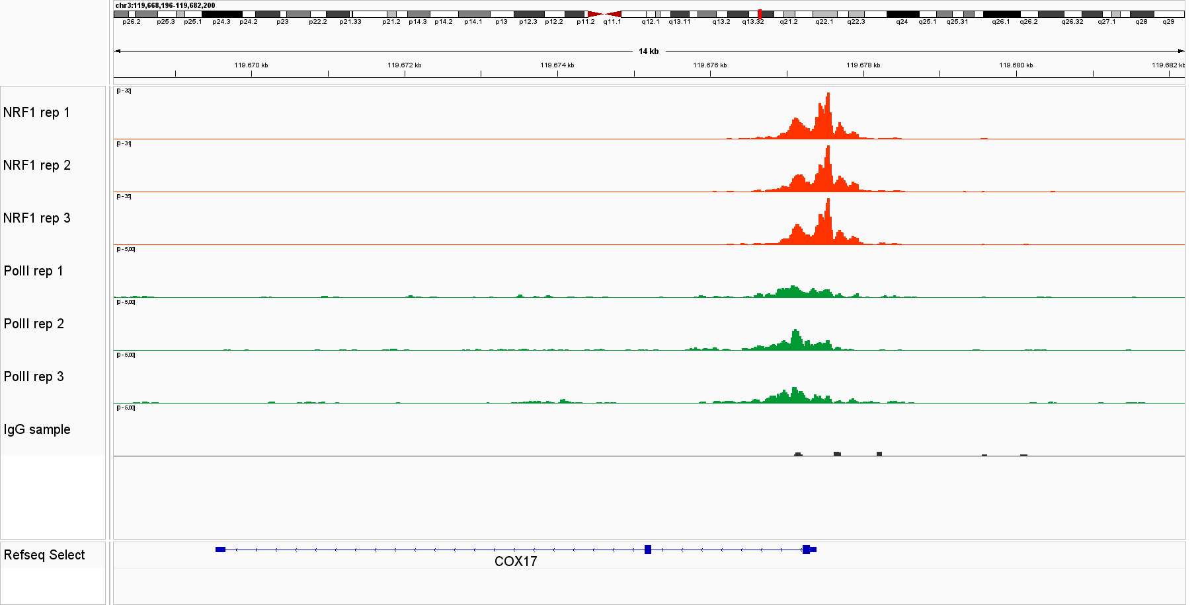
Task: Click the COX17 leftmost exon block
Action: coord(220,550)
